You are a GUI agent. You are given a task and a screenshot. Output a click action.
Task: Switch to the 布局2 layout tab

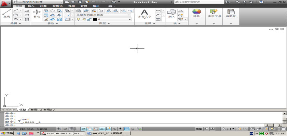47,110
